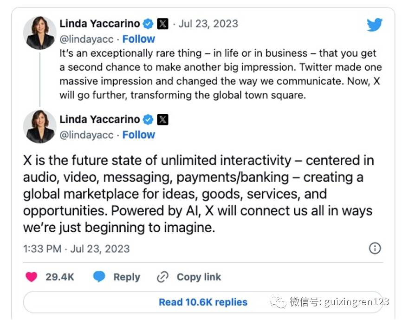
Task: Click the X affiliation badge in second tweet
Action: click(162, 119)
